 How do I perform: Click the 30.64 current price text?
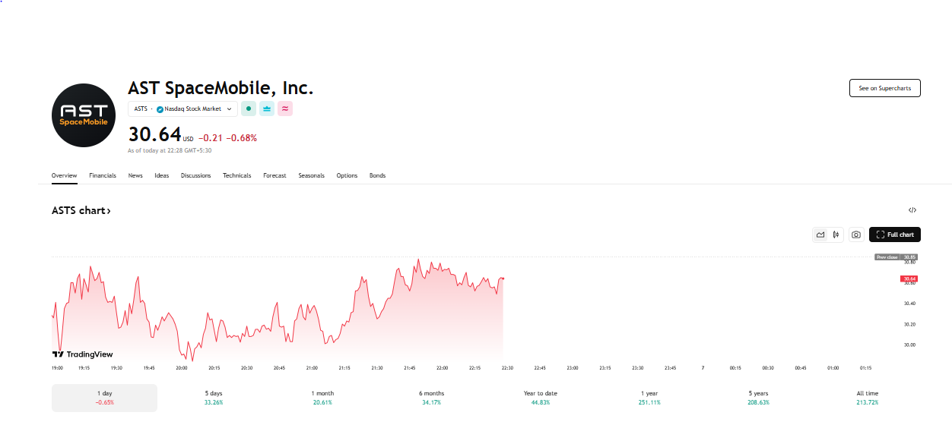click(154, 134)
